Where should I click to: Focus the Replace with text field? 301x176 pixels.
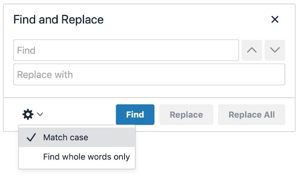[x=149, y=75]
